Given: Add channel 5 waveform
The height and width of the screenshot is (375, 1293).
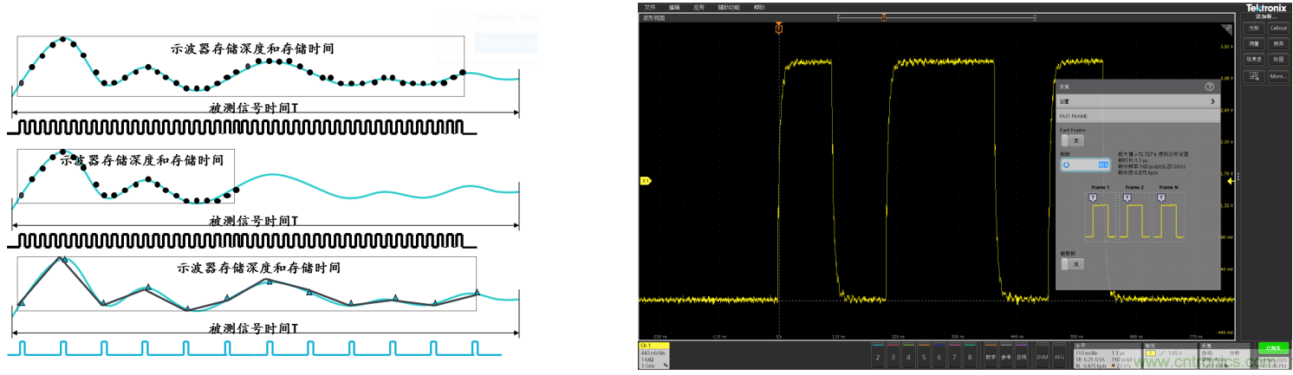Looking at the screenshot, I should pyautogui.click(x=924, y=356).
